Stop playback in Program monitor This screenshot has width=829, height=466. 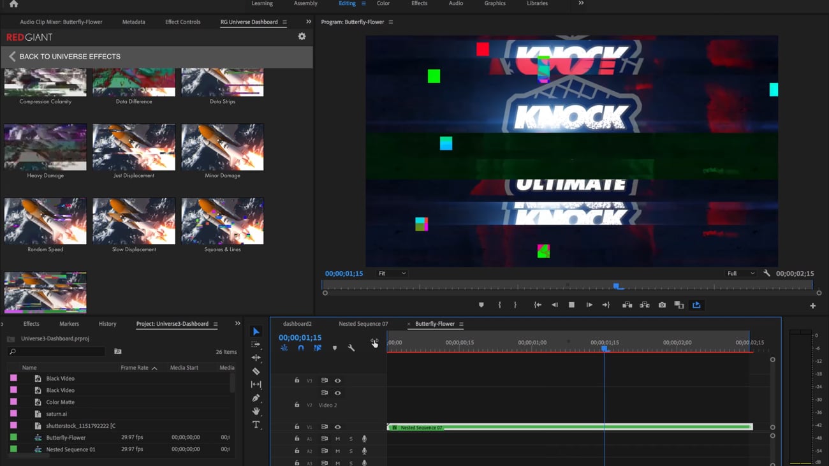point(571,305)
